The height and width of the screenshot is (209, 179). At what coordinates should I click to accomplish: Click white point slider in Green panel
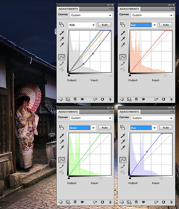(101, 178)
